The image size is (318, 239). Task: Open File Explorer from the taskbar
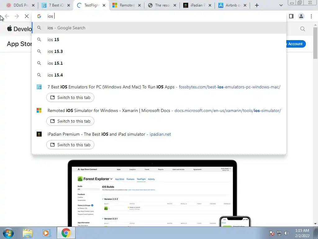[28, 233]
